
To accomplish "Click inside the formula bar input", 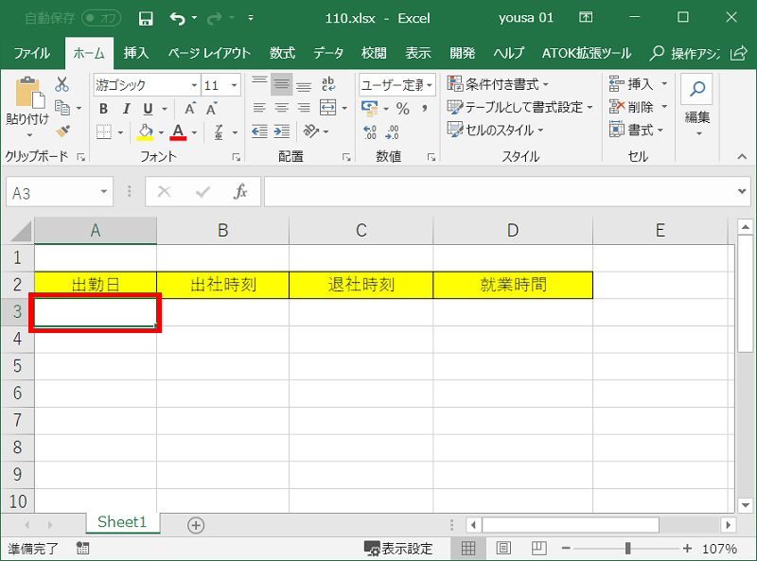I will [x=500, y=192].
